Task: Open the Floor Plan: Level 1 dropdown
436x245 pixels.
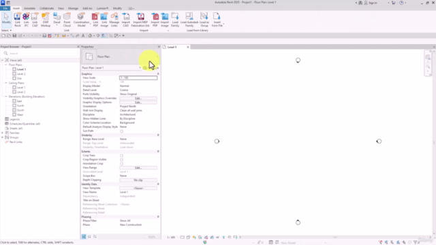Action: 111,68
